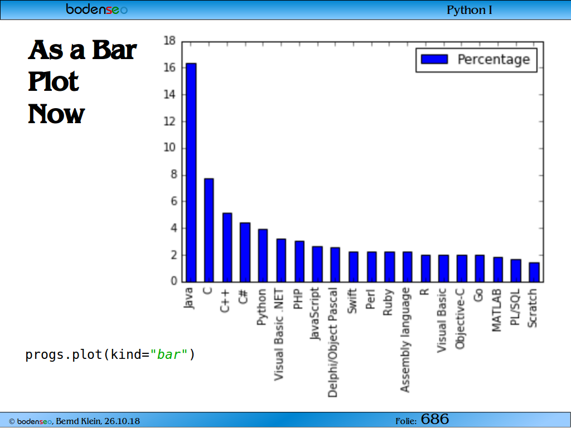Click the y-axis value 12

[x=170, y=121]
